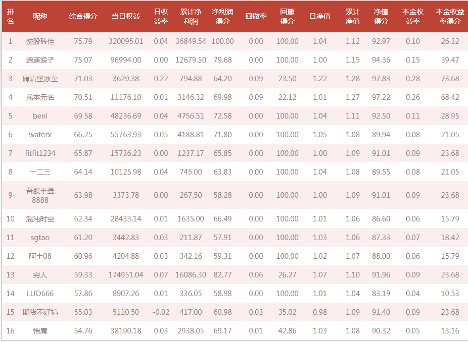
Task: Select nickname 履霜坚冰至
Action: click(40, 79)
